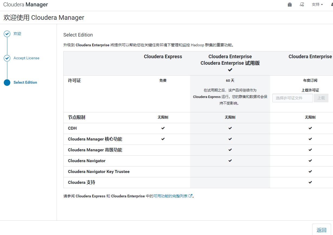Click 高级功能 checkmark under annual Enterprise column

310,150
